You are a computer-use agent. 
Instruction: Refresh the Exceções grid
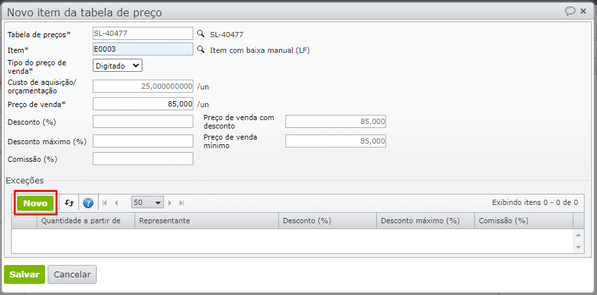[x=69, y=203]
